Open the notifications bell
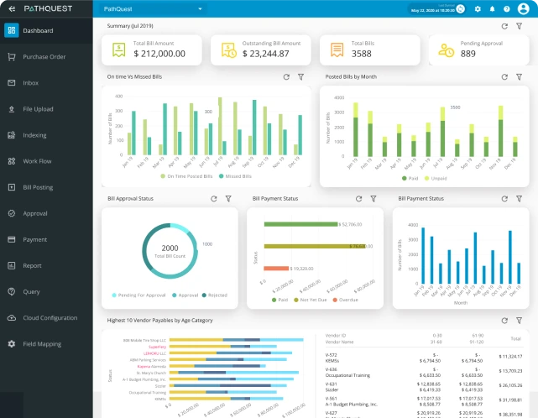Image resolution: width=538 pixels, height=418 pixels. pyautogui.click(x=492, y=9)
